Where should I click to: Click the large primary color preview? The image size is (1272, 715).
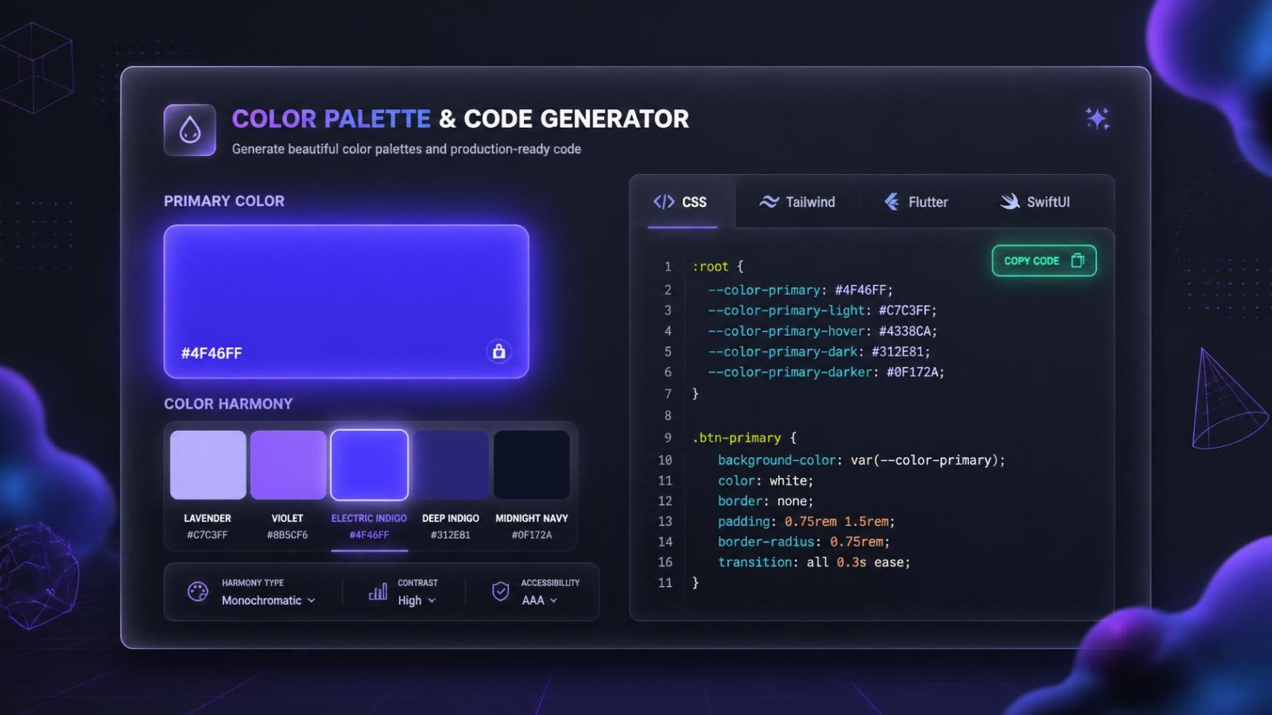(346, 301)
